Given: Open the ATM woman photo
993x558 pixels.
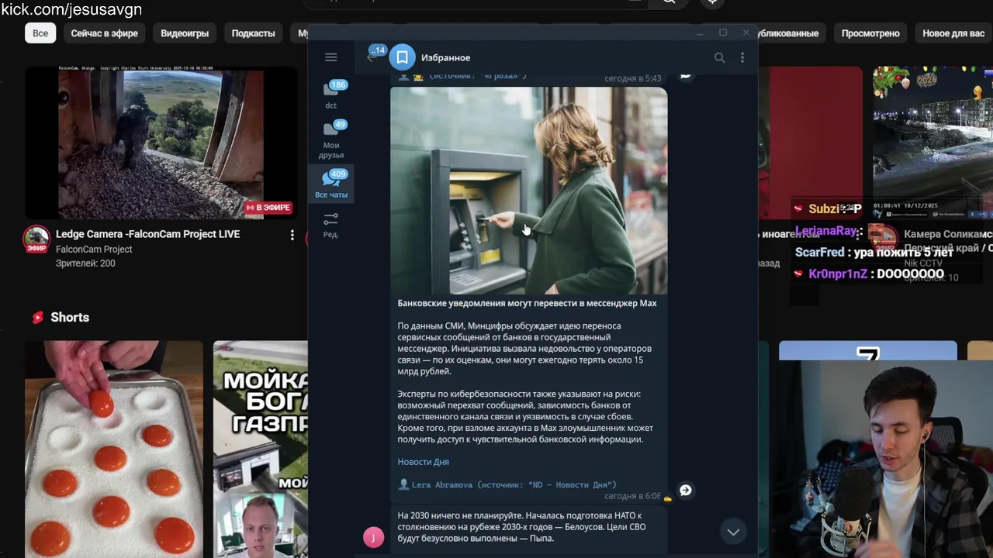Looking at the screenshot, I should (528, 191).
